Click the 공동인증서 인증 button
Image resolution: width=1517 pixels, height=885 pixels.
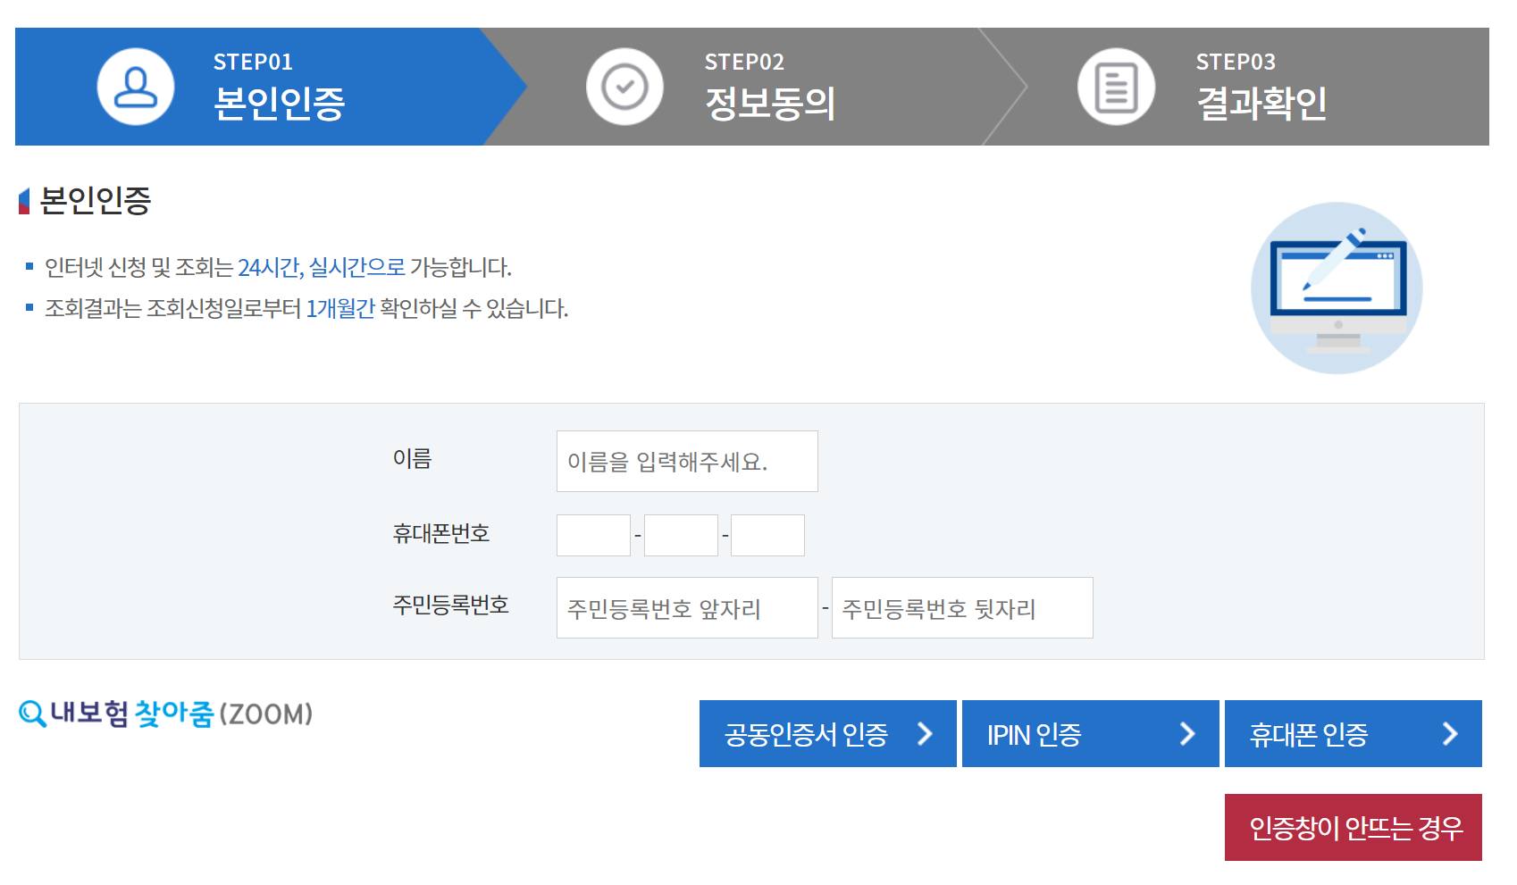coord(826,733)
